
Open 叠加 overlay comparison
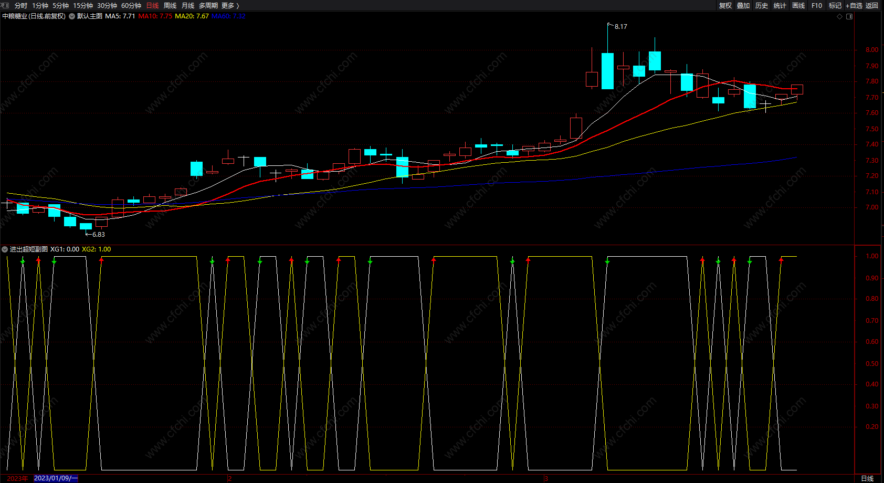pos(743,6)
